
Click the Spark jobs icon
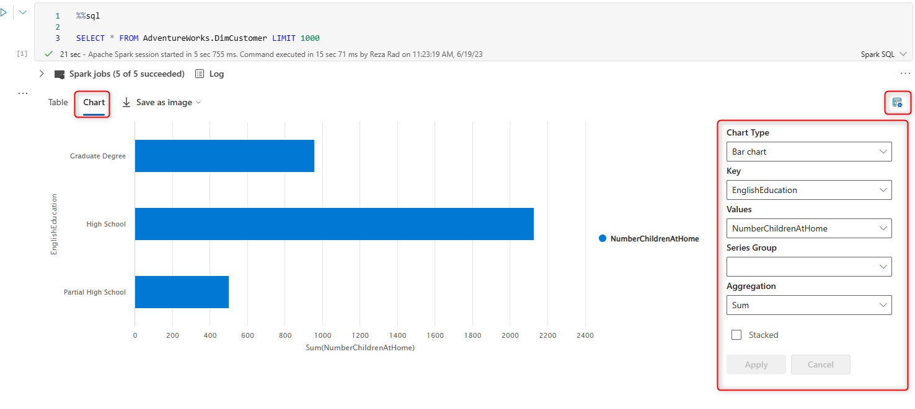[60, 74]
